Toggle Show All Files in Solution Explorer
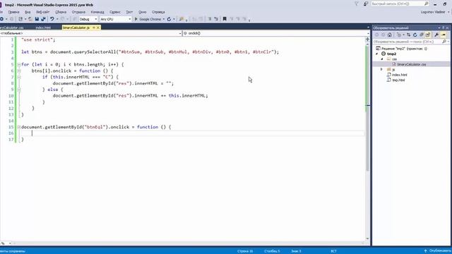 click(428, 35)
